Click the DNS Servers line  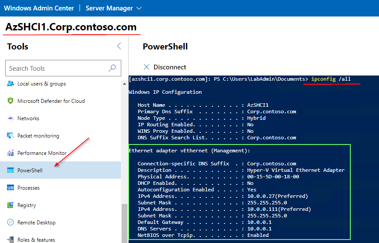(205, 229)
